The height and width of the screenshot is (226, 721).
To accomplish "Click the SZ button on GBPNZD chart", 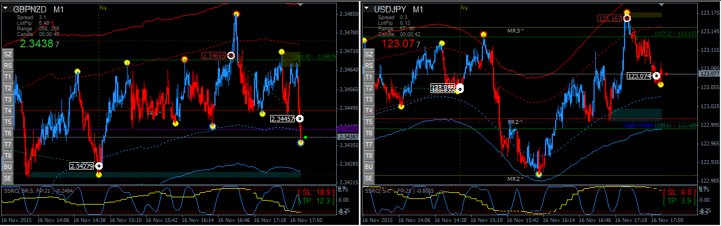I will [x=8, y=54].
